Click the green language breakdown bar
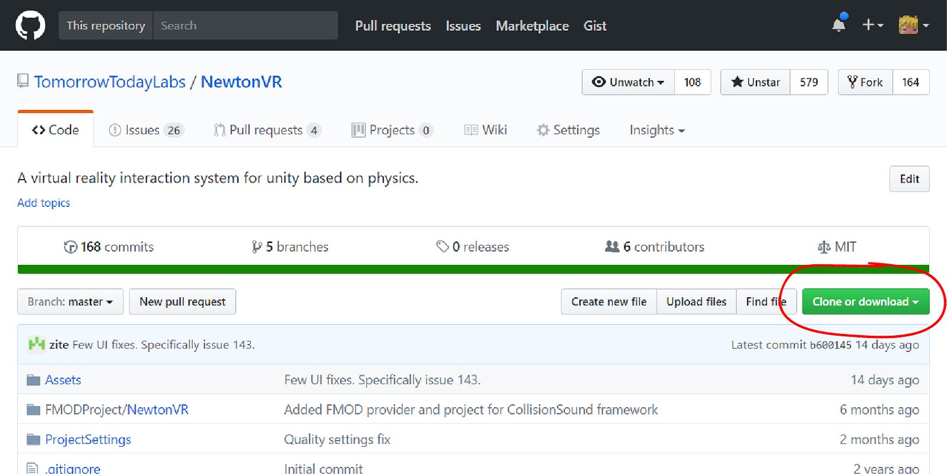 474,270
